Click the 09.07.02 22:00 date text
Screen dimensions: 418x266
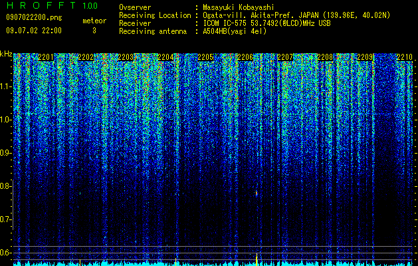point(34,31)
